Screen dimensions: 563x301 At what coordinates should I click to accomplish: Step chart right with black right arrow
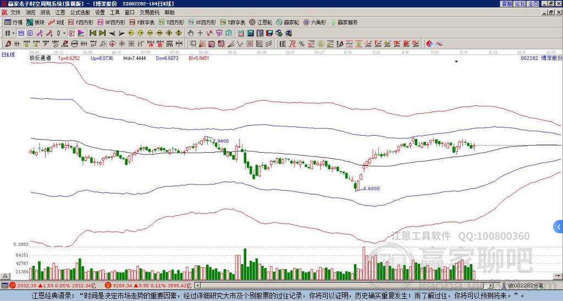122,34
